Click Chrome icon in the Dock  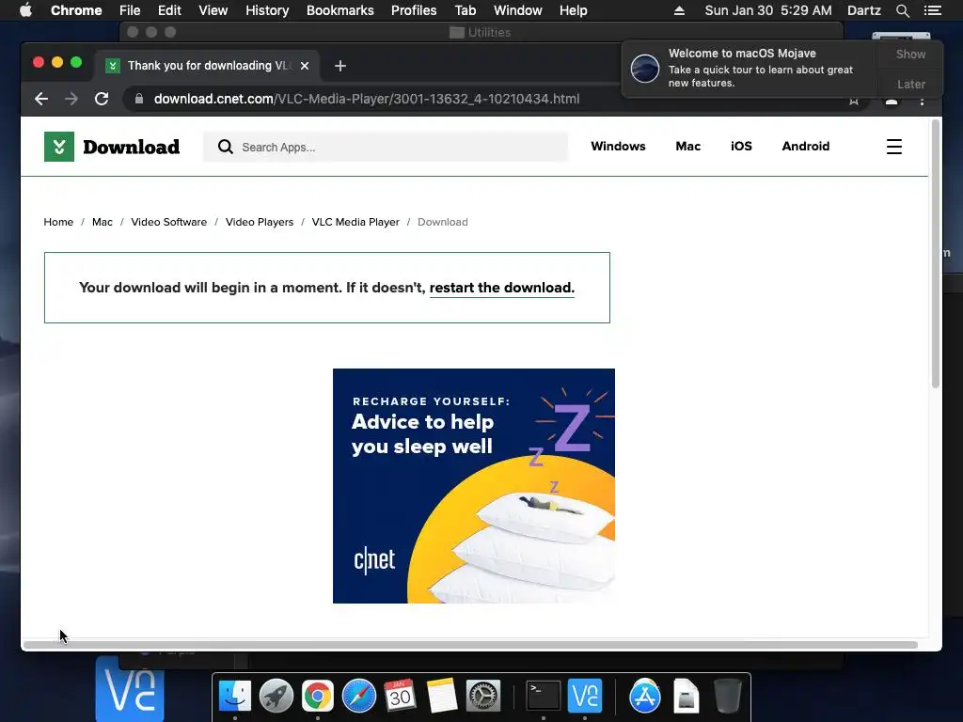(318, 697)
